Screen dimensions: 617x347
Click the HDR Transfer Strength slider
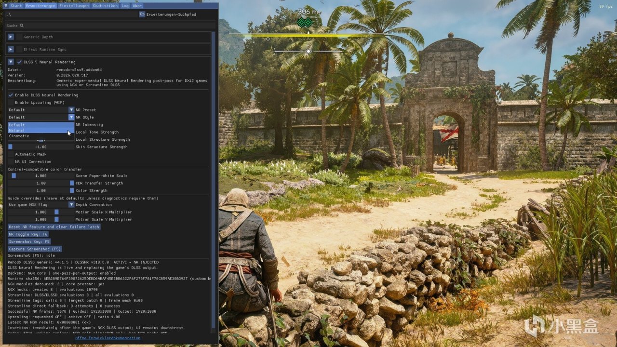coord(41,183)
